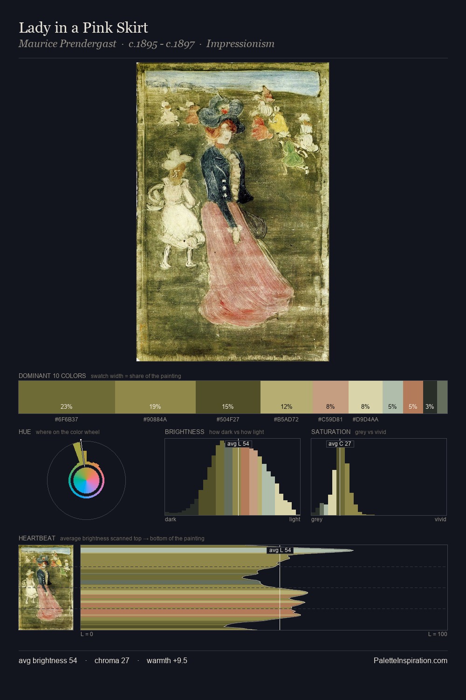Screen dimensions: 466x700
Task: Click the 'grey' axis label
Action: 317,519
